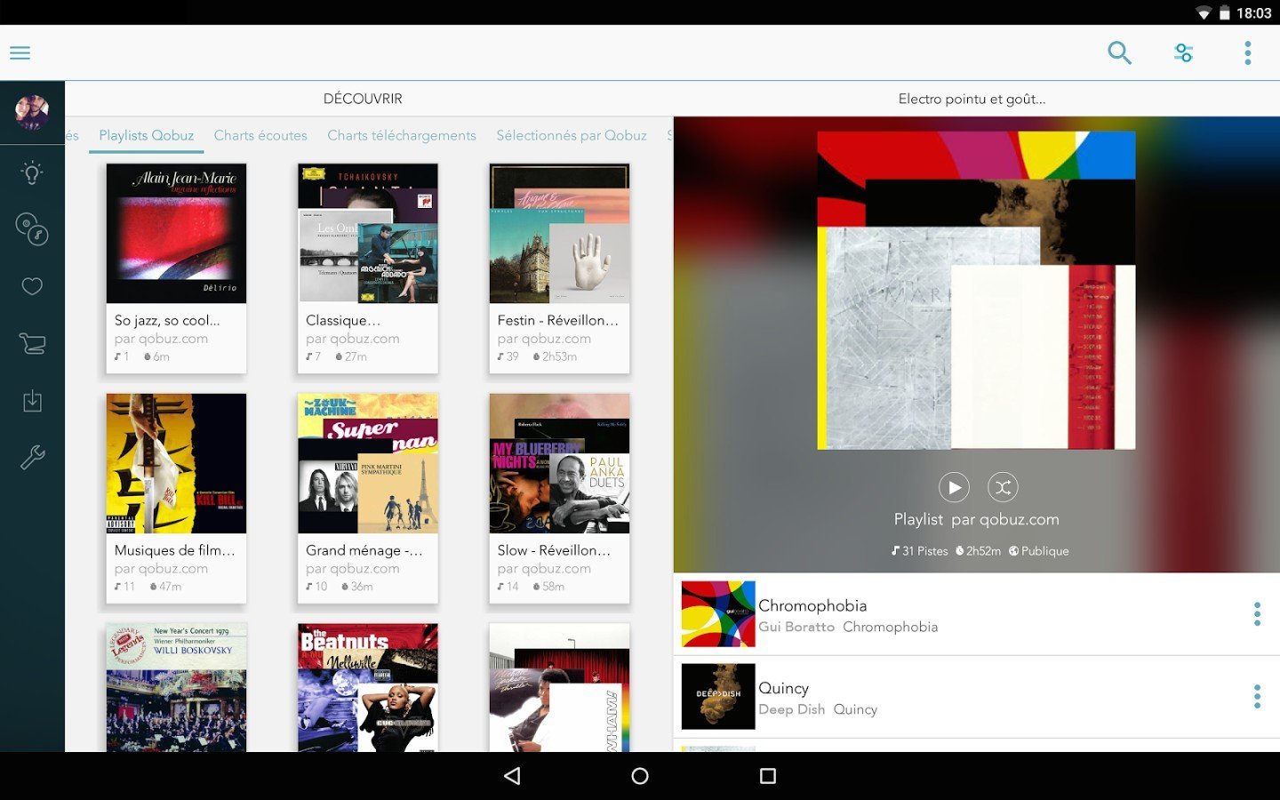Image resolution: width=1280 pixels, height=800 pixels.
Task: Select the Playlists Qobuz tab
Action: [x=147, y=135]
